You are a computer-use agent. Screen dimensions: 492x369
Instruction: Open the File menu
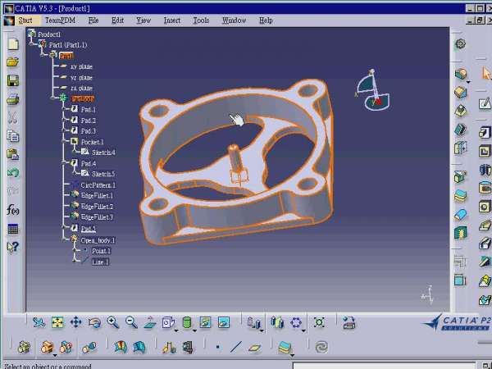click(93, 20)
